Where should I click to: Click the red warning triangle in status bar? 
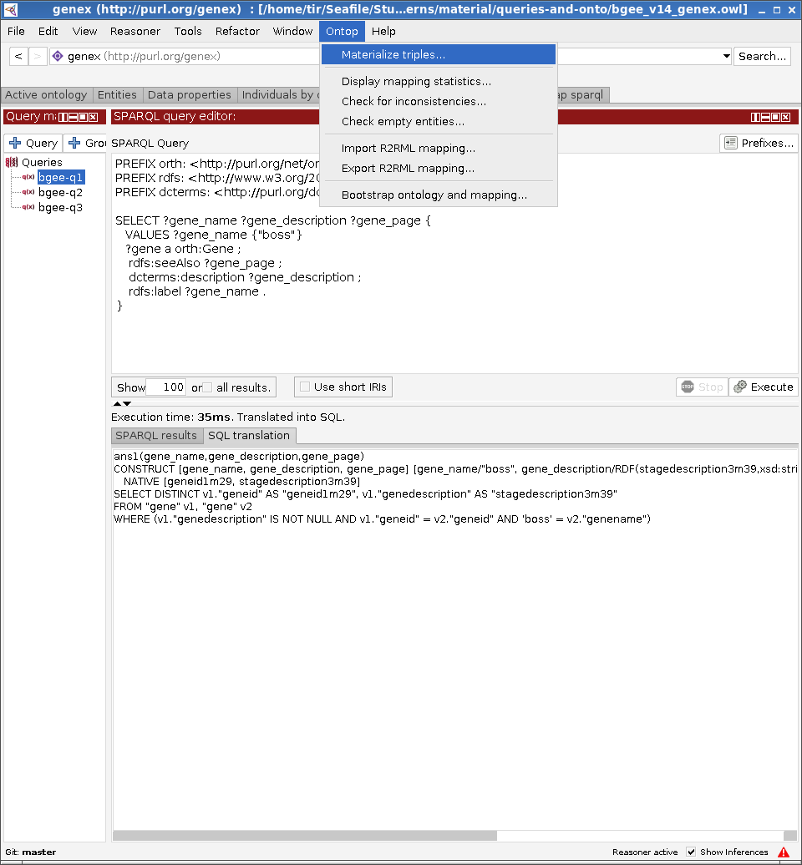click(784, 852)
